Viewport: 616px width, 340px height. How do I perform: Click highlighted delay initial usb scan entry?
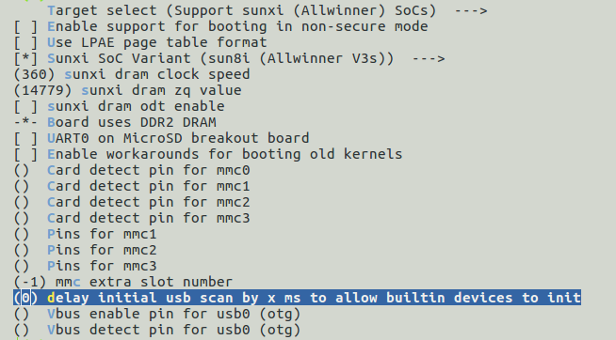point(298,298)
